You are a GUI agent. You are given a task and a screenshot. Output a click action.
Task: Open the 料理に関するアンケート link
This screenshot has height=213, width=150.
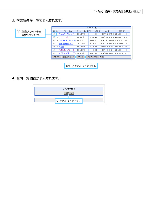66,44
